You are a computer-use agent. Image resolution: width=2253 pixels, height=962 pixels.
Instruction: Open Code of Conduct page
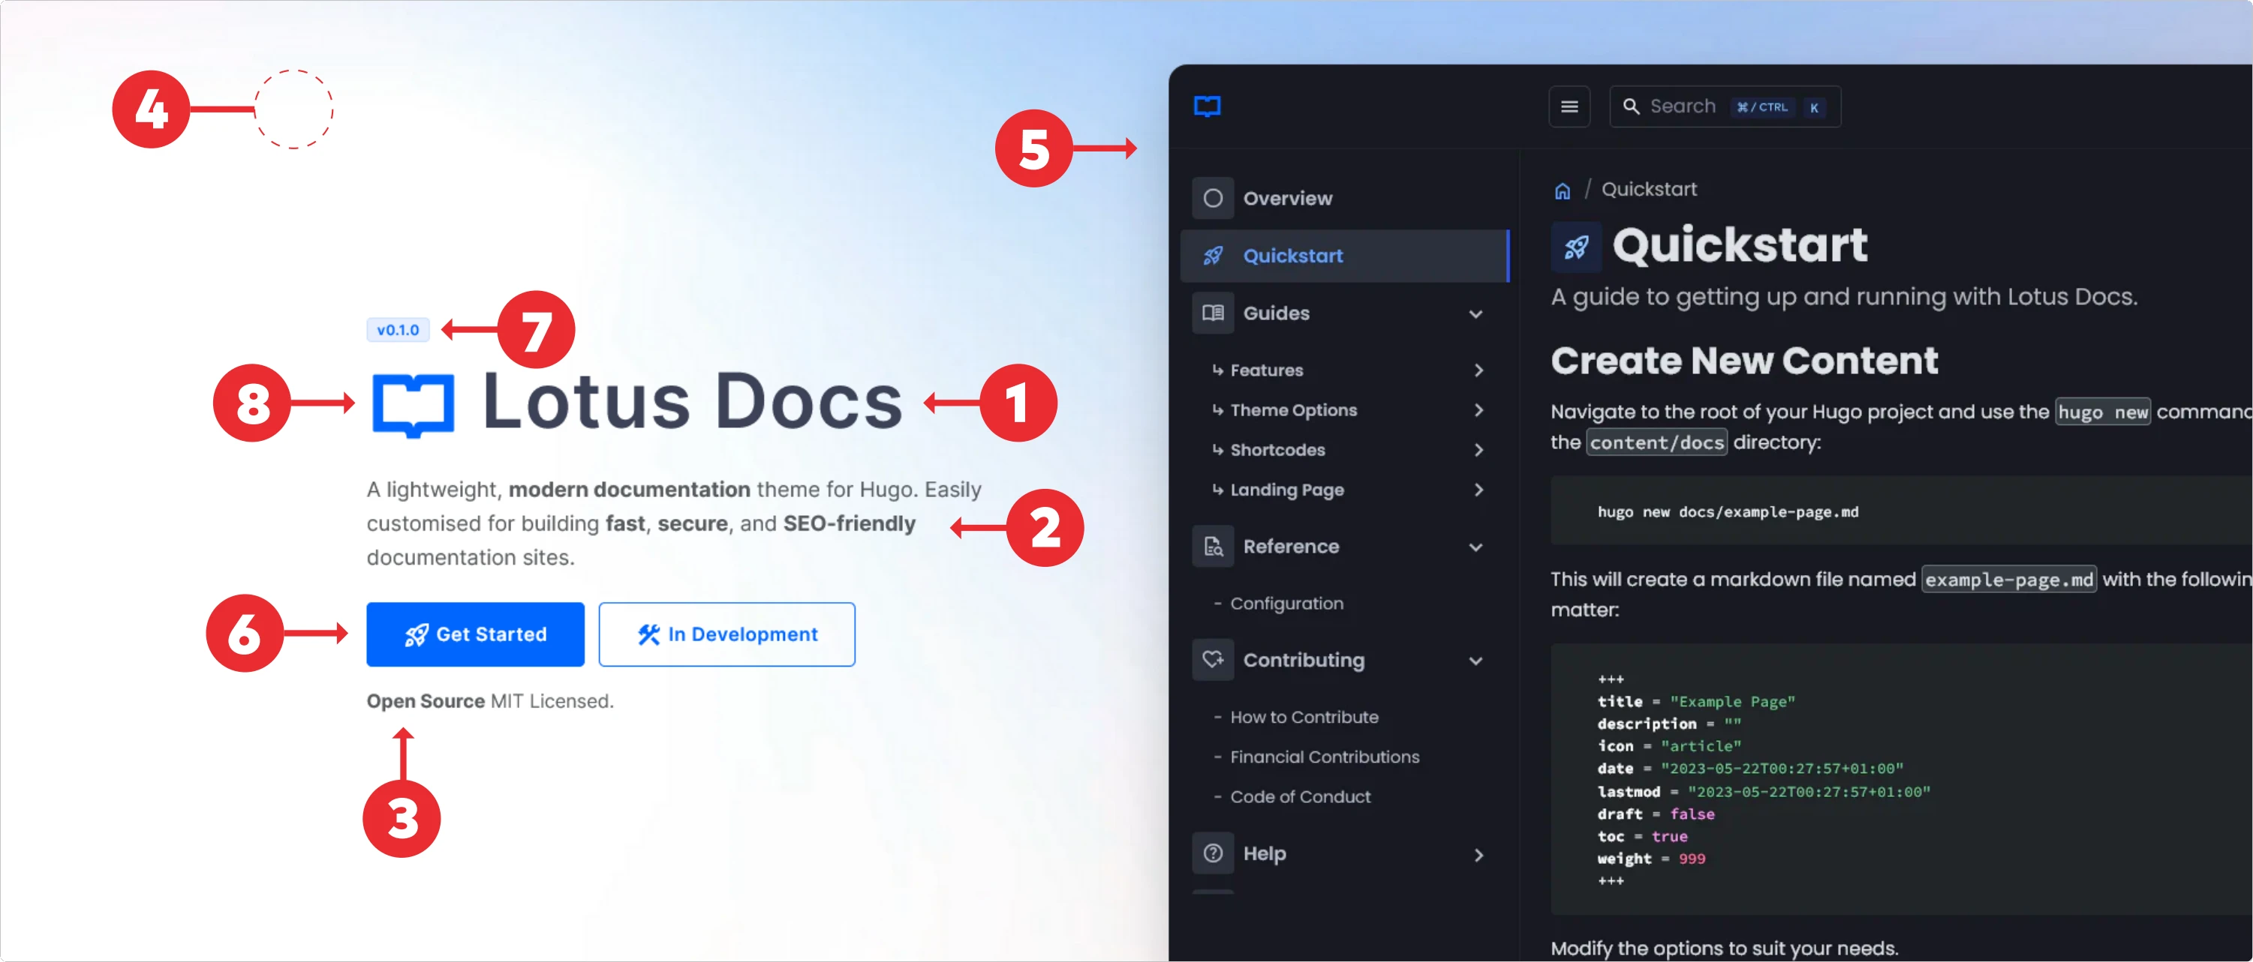click(x=1300, y=797)
